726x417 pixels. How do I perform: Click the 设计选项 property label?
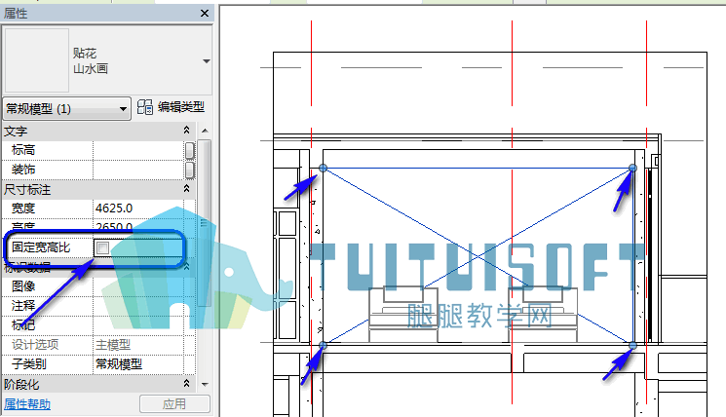35,345
